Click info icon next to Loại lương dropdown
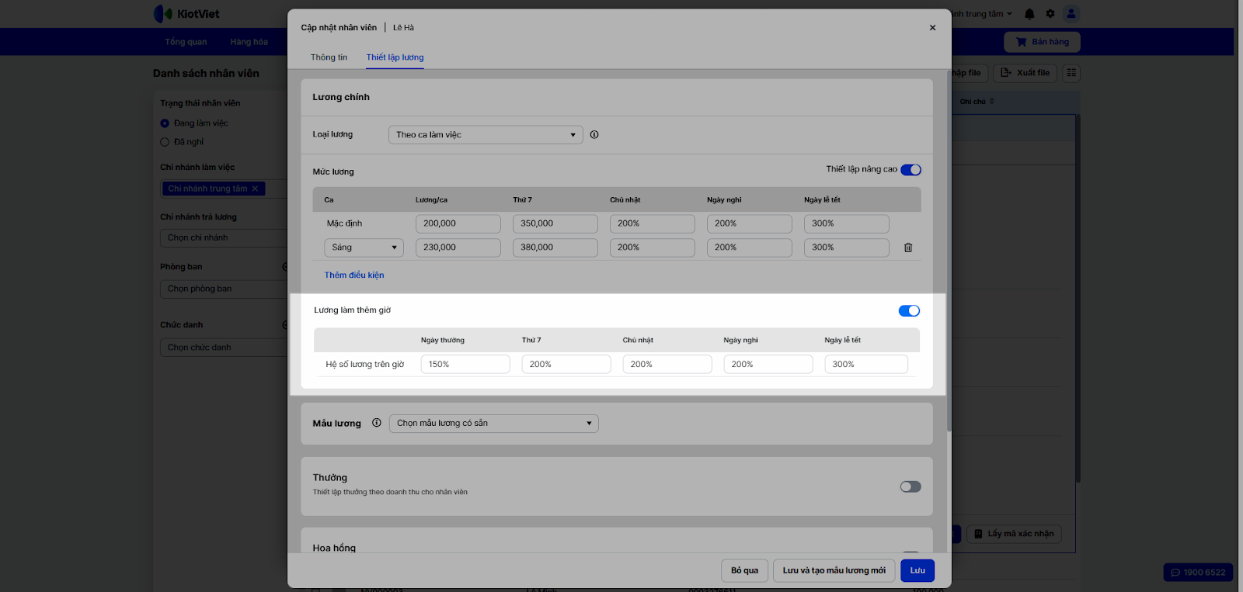Image resolution: width=1243 pixels, height=592 pixels. point(594,135)
